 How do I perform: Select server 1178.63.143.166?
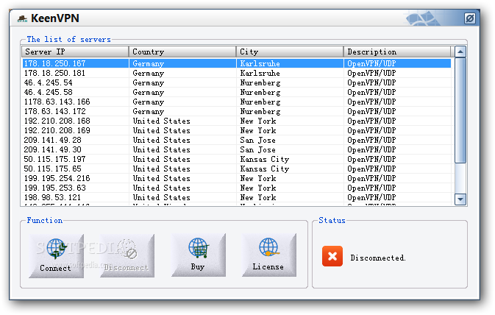click(237, 102)
